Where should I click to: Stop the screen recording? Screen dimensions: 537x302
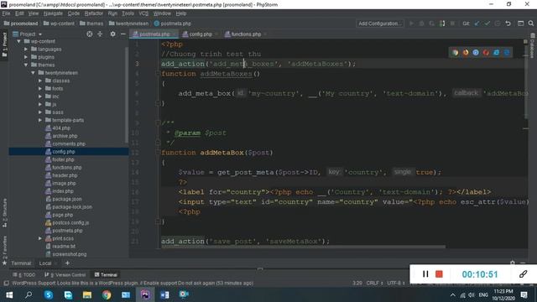click(x=439, y=274)
